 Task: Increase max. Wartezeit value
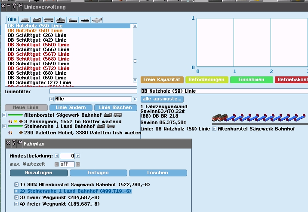[x=78, y=164]
